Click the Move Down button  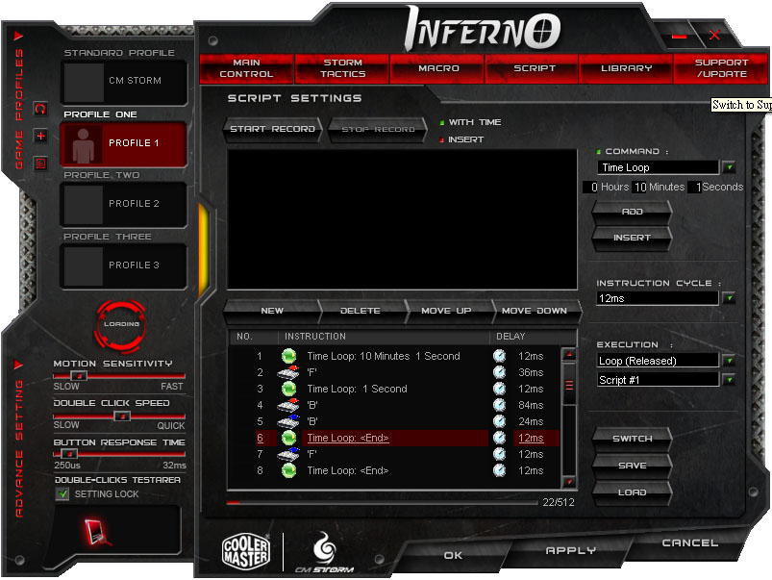pyautogui.click(x=535, y=311)
